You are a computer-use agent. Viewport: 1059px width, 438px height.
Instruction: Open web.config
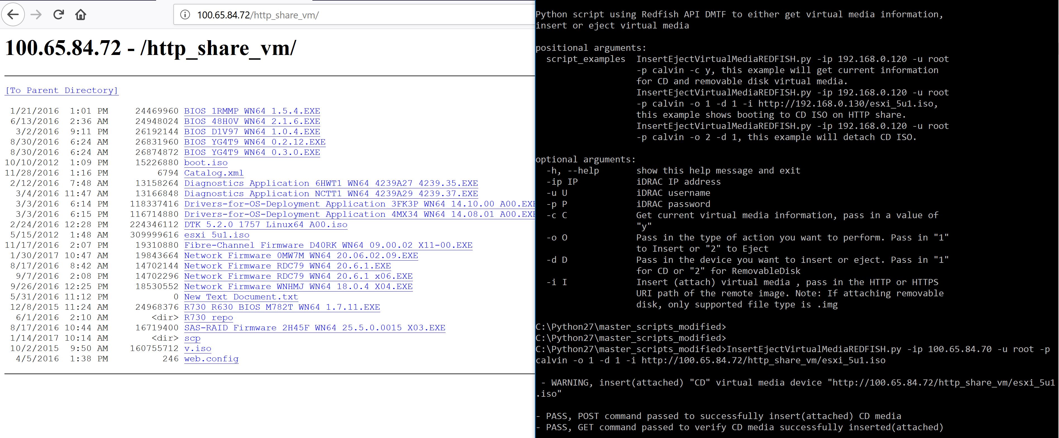click(211, 359)
